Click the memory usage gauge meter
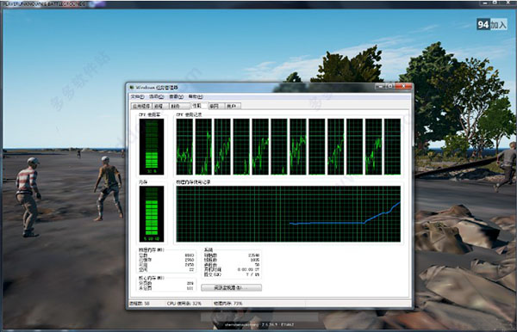This screenshot has width=517, height=332. 152,214
